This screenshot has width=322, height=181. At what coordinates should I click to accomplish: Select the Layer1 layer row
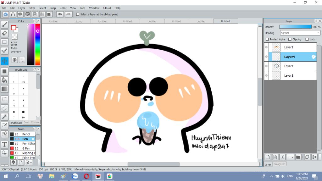[290, 66]
